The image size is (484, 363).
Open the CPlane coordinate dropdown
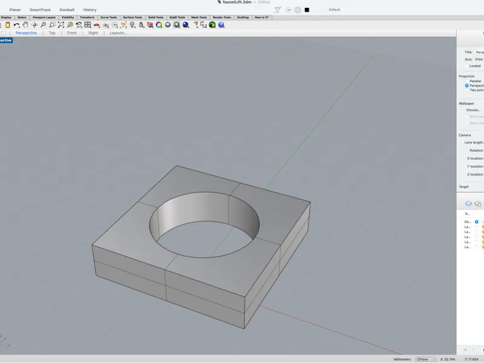[426, 359]
